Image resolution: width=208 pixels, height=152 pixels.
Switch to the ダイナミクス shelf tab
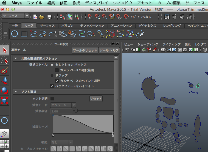[147, 26]
